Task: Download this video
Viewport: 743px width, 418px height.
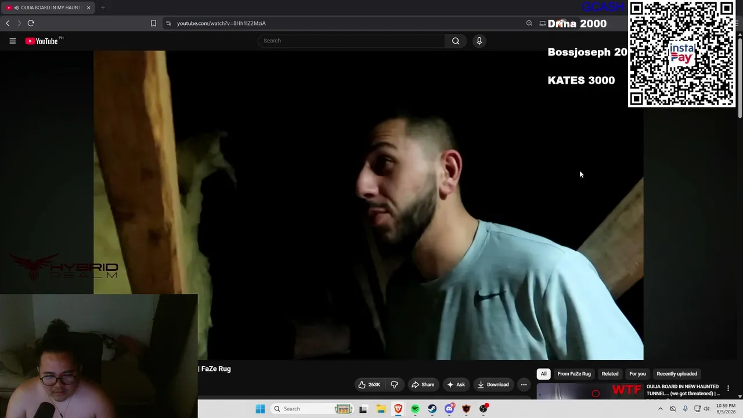Action: [x=493, y=384]
